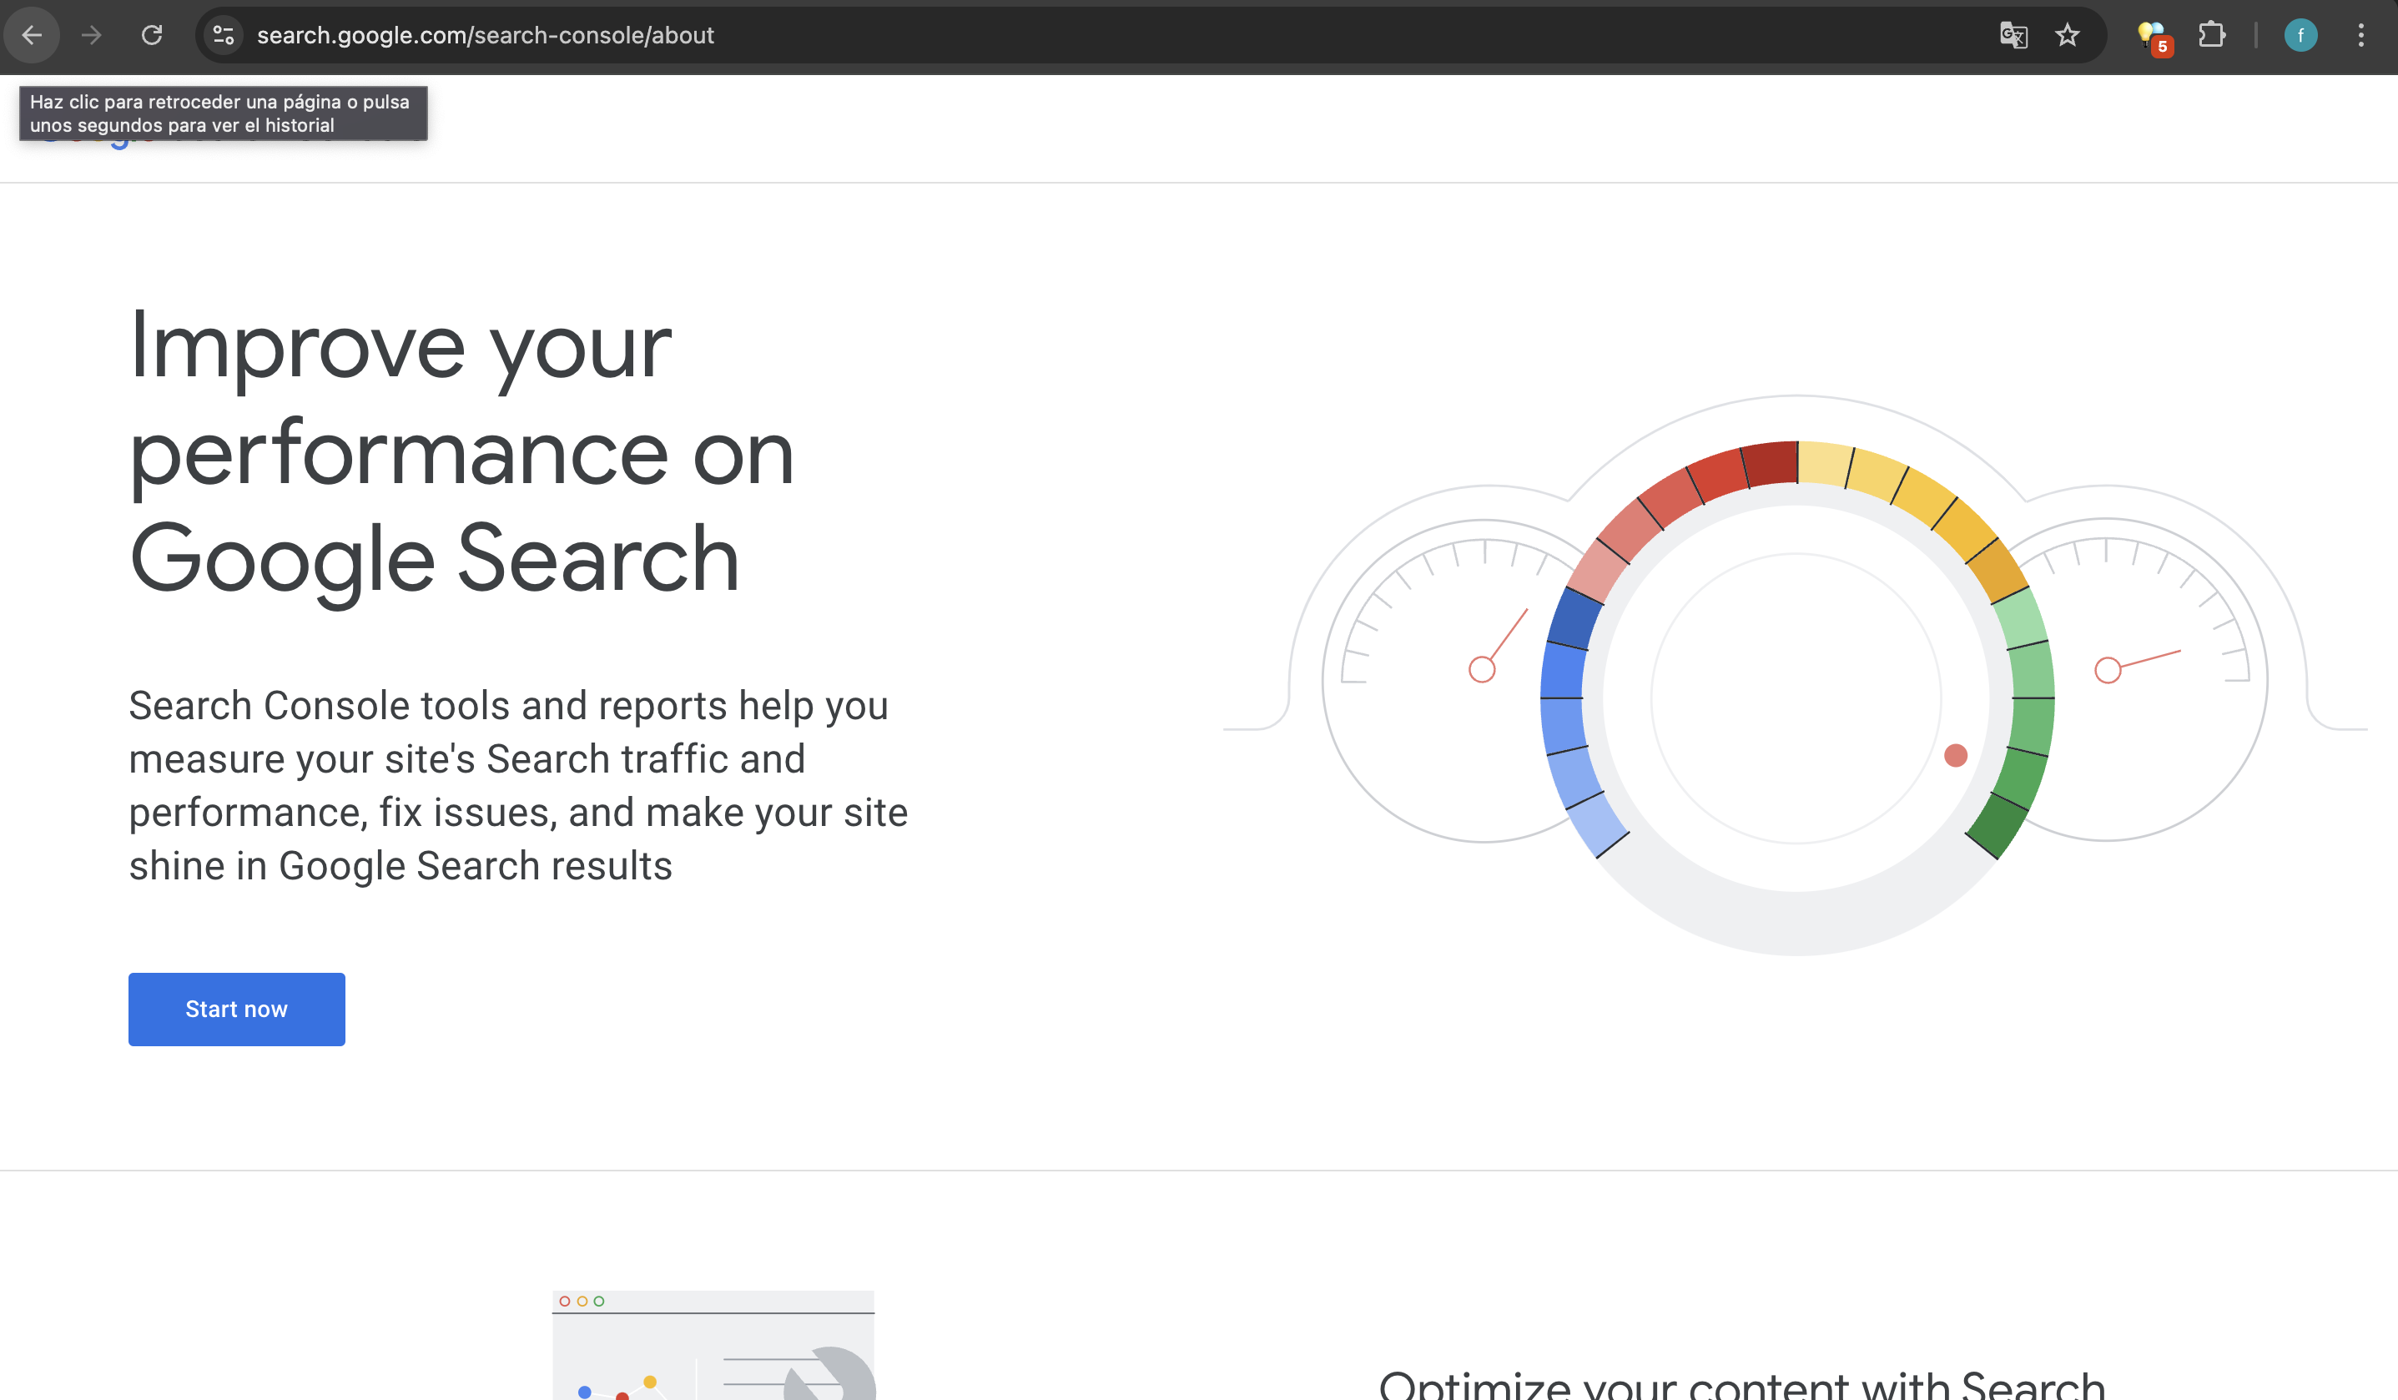2398x1400 pixels.
Task: Go back one page with the back arrow
Action: tap(33, 35)
